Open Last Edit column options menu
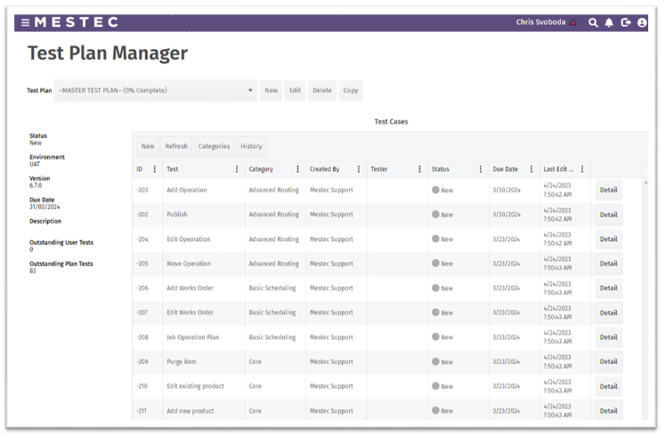Screen dimensions: 666x438 582,169
